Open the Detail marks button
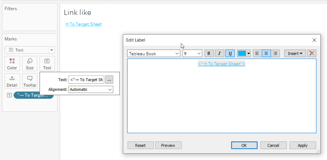 pos(12,81)
